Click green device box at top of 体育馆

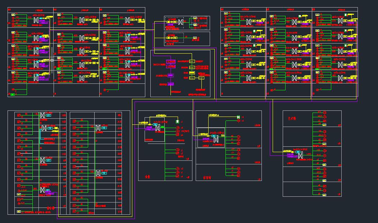point(238,117)
